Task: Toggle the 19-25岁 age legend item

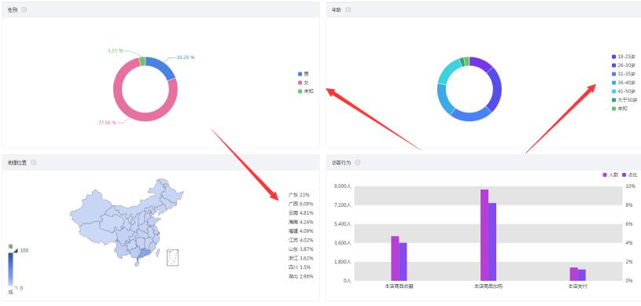Action: coord(624,57)
